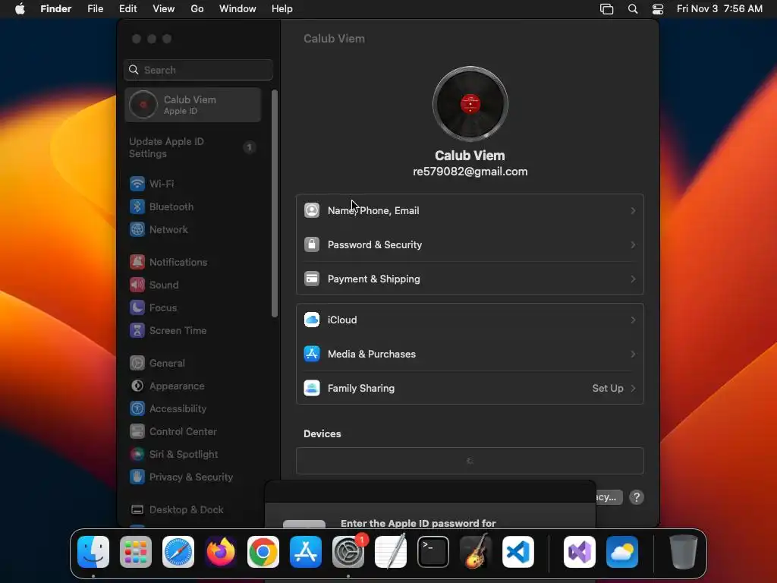
Task: Click the help question mark button
Action: (637, 497)
